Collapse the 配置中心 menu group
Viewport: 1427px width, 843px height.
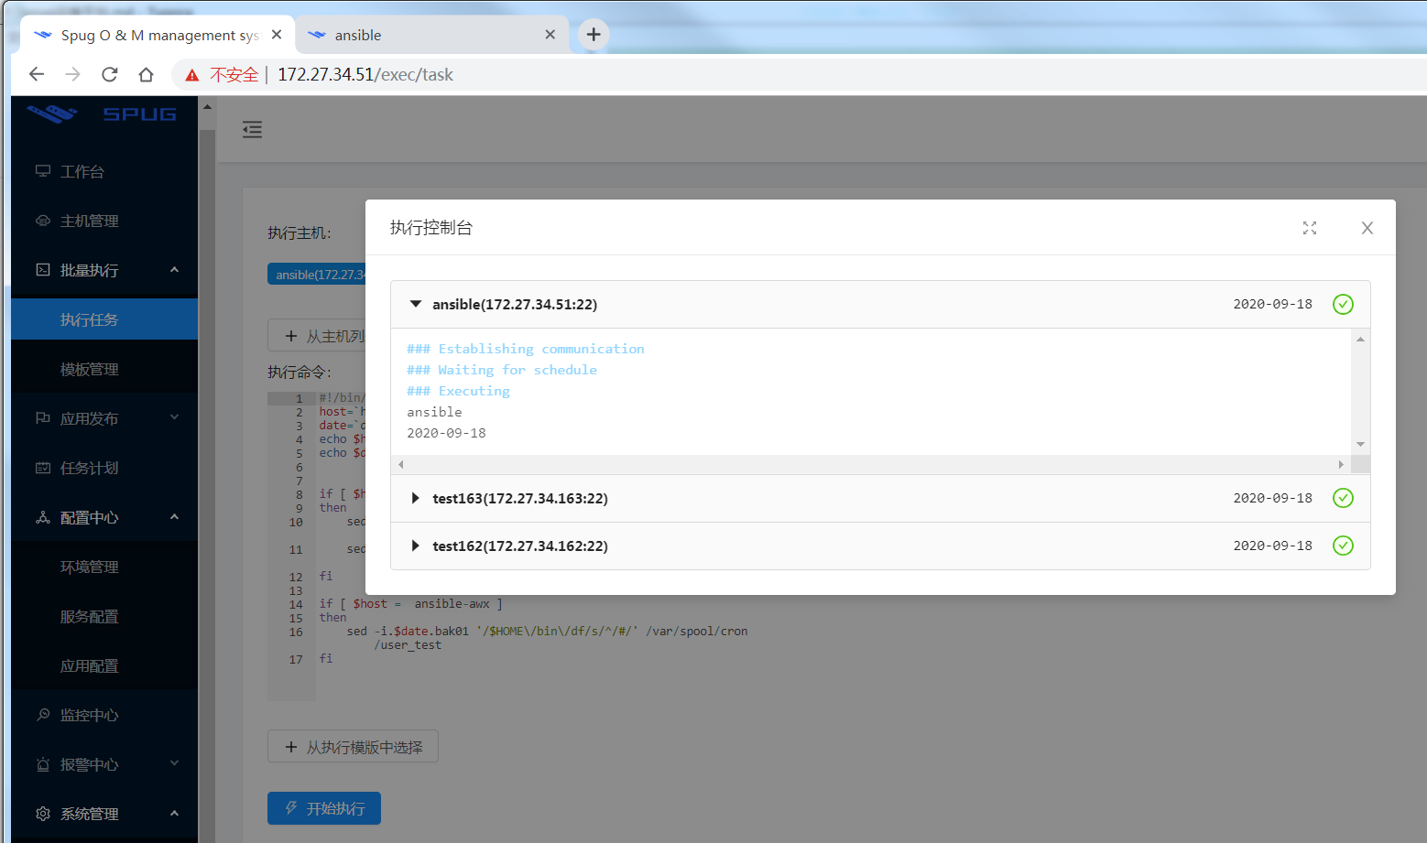coord(104,517)
